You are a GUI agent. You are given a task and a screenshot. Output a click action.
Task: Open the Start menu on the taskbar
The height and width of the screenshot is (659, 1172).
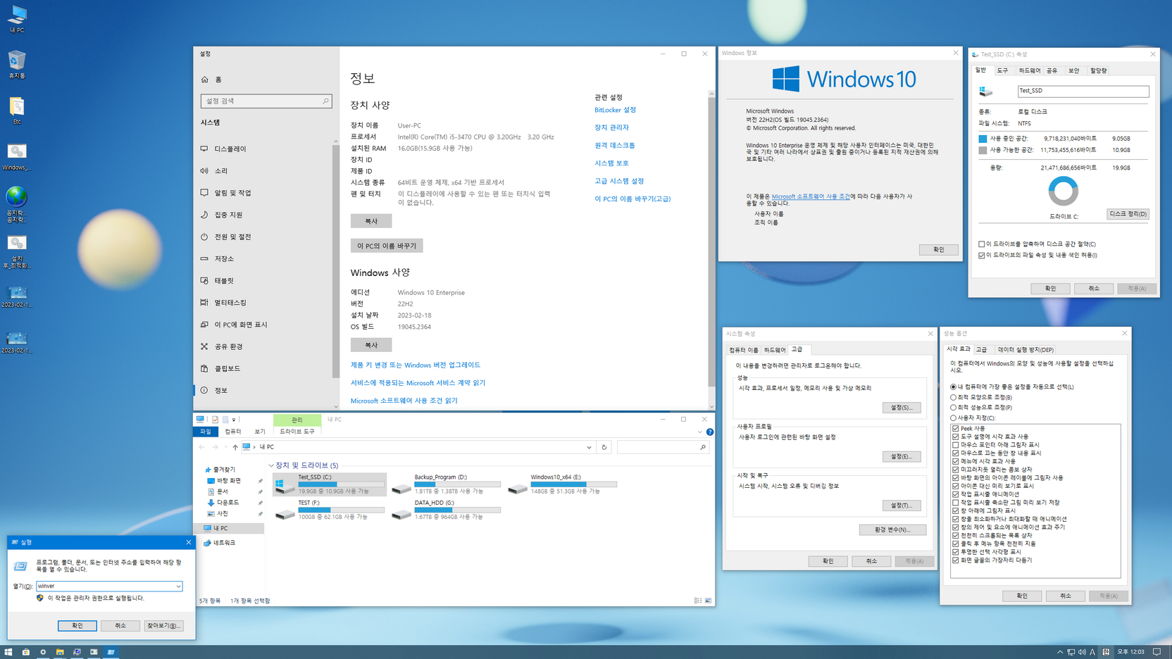8,652
